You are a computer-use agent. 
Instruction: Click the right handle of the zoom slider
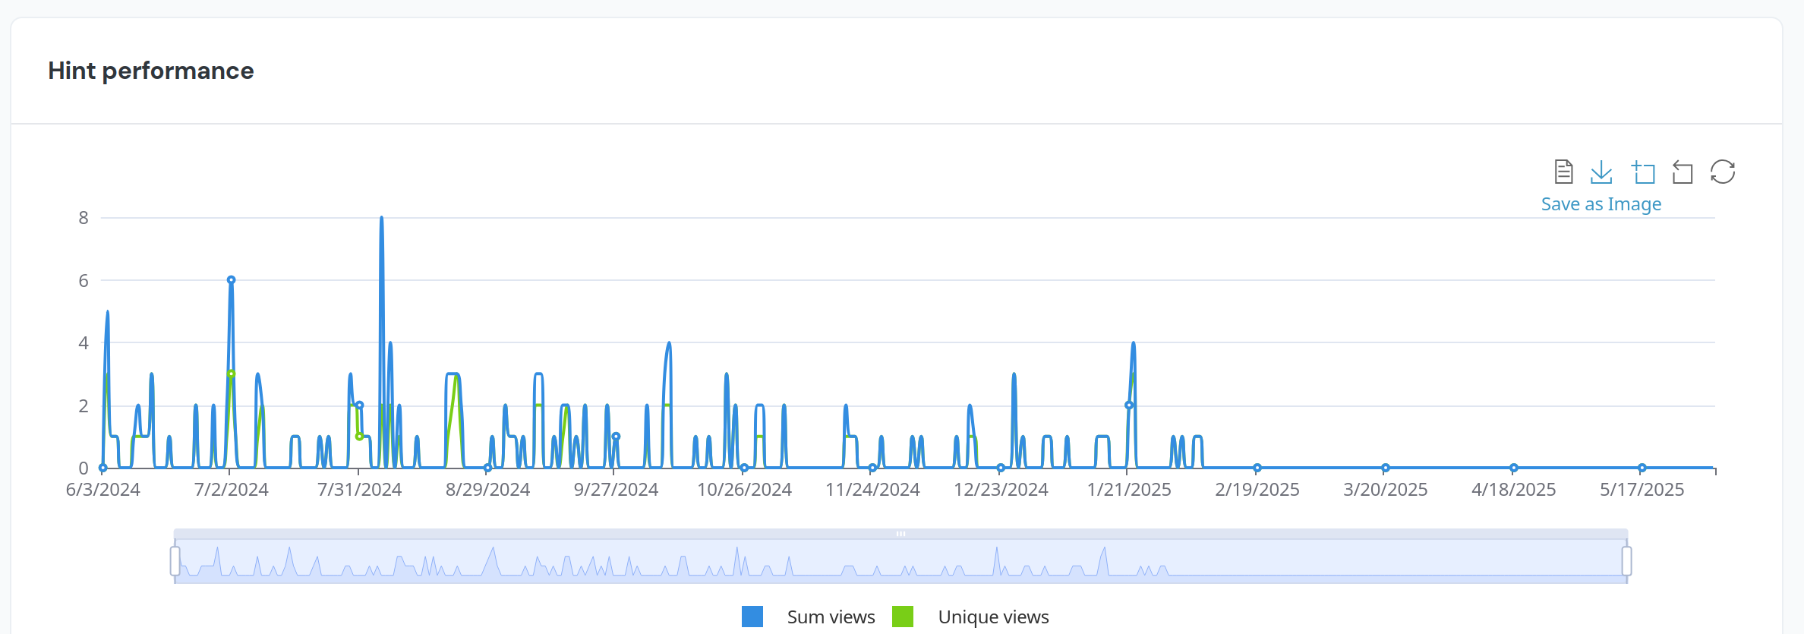tap(1626, 561)
